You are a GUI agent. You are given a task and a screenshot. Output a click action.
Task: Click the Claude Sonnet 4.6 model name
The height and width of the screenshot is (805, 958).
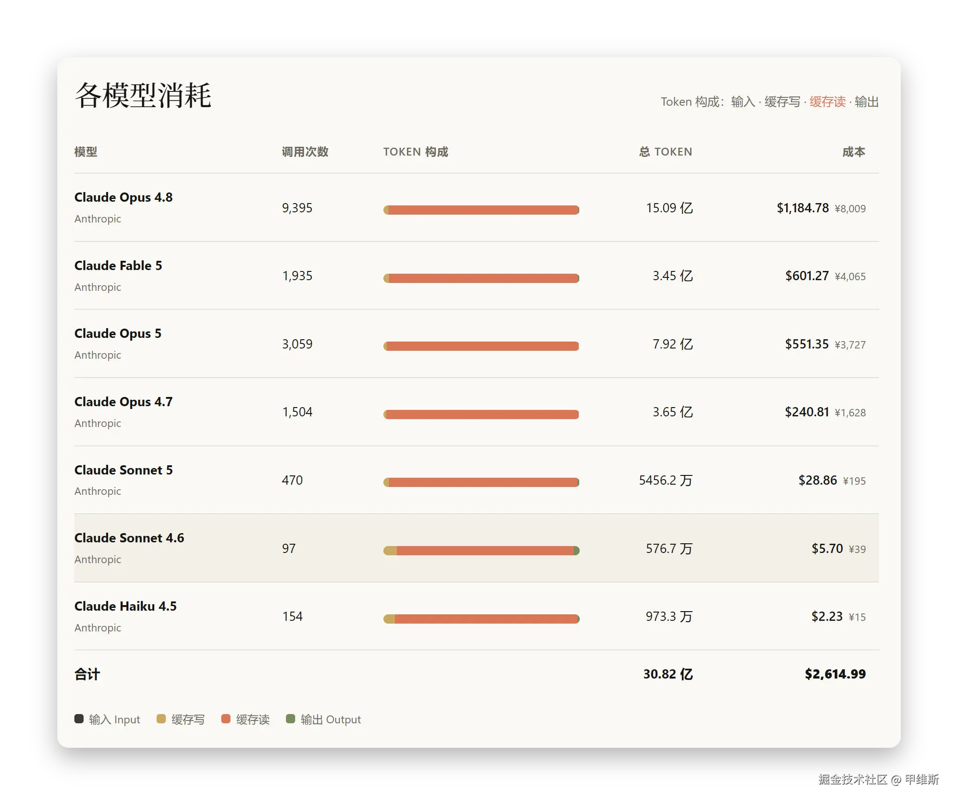[129, 538]
